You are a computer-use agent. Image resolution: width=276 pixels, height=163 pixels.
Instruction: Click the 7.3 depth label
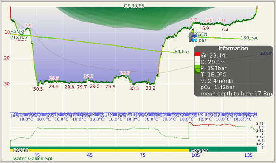(225, 29)
